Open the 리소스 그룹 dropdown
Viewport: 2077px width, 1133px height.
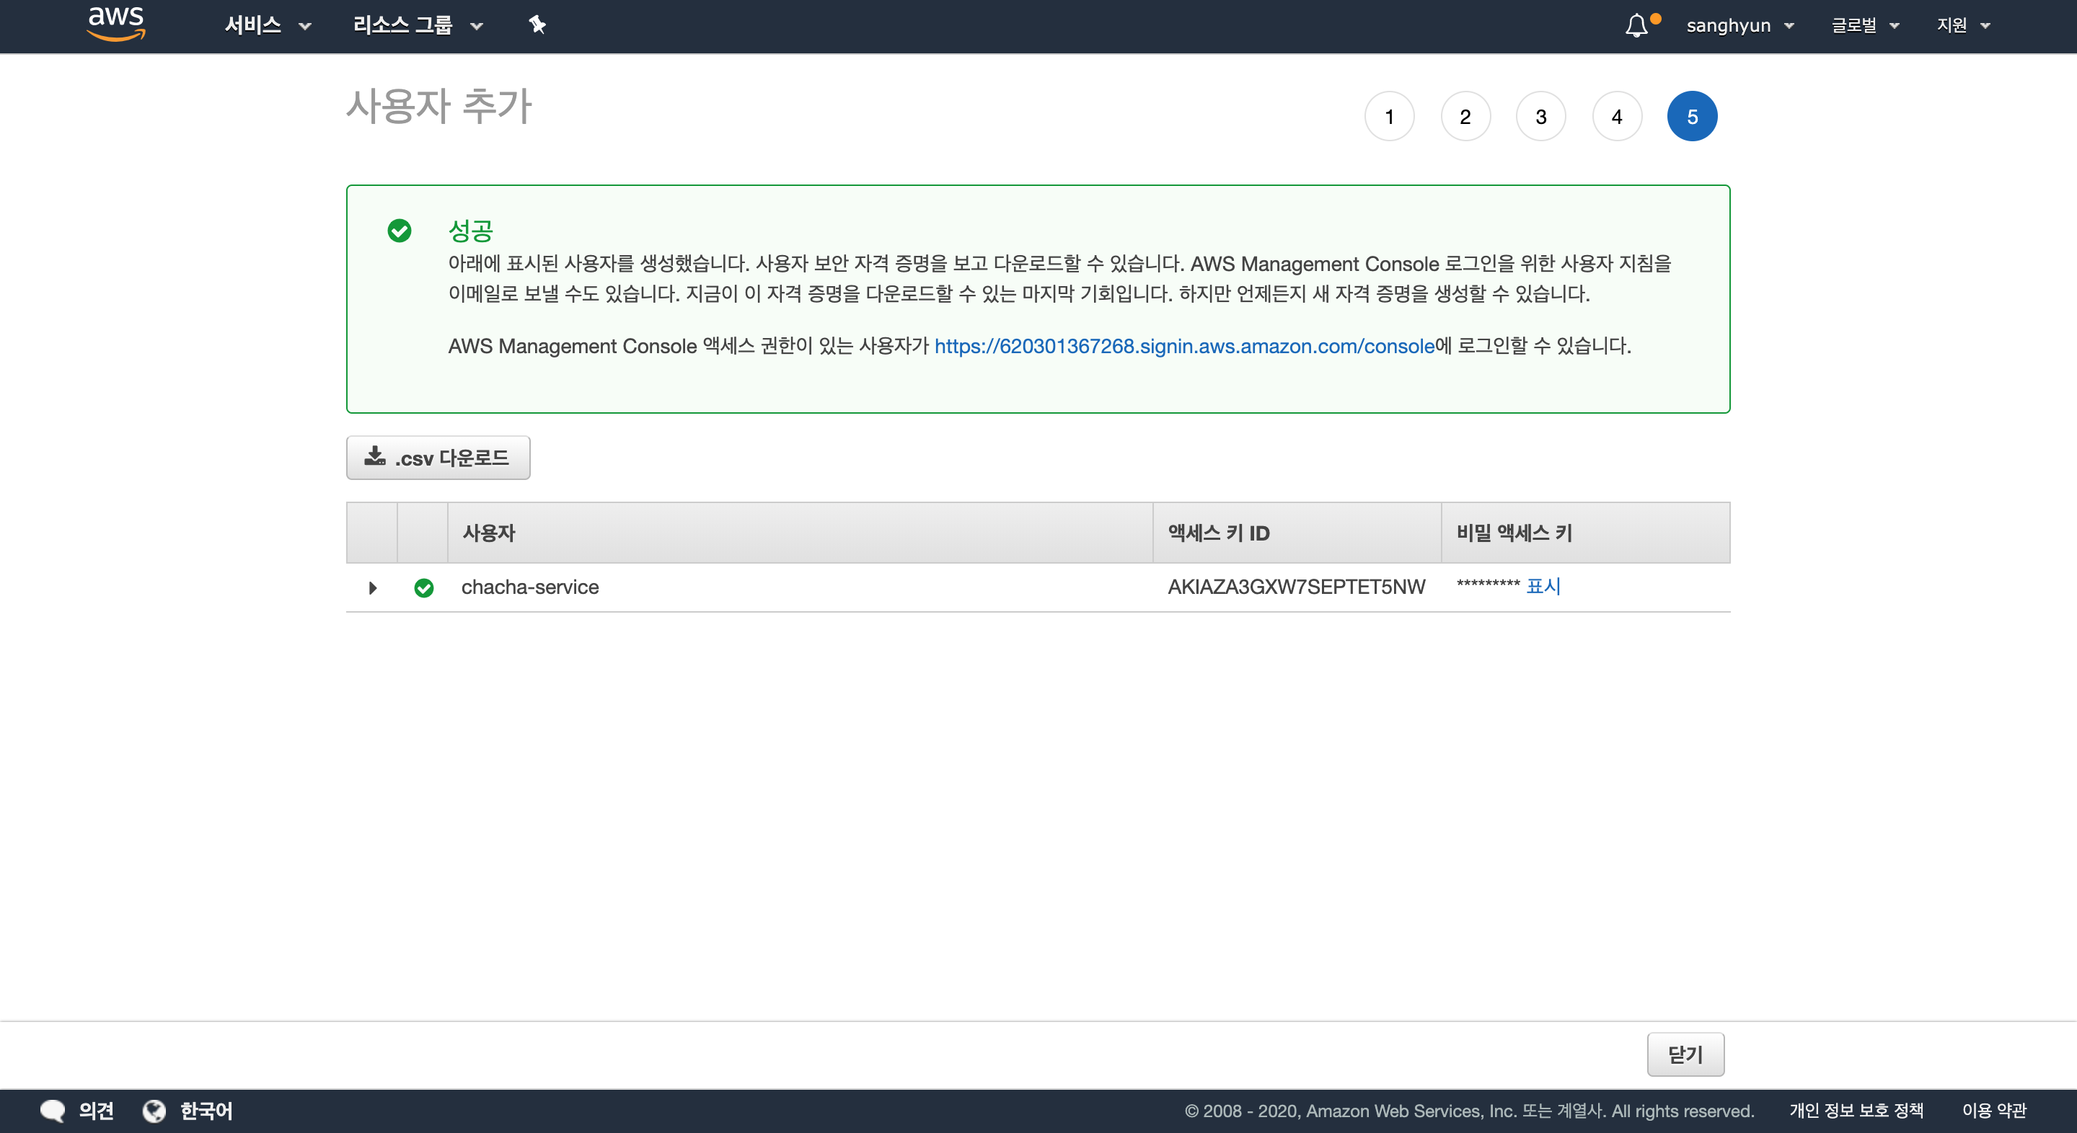418,26
